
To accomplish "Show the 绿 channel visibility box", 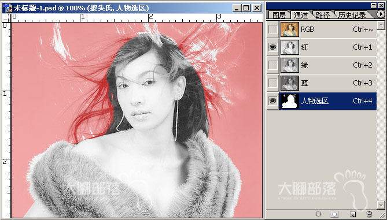I will (x=272, y=65).
